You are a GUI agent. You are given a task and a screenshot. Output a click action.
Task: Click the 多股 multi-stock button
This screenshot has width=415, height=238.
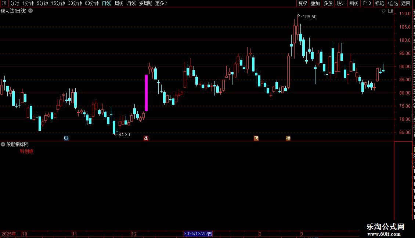click(x=328, y=3)
